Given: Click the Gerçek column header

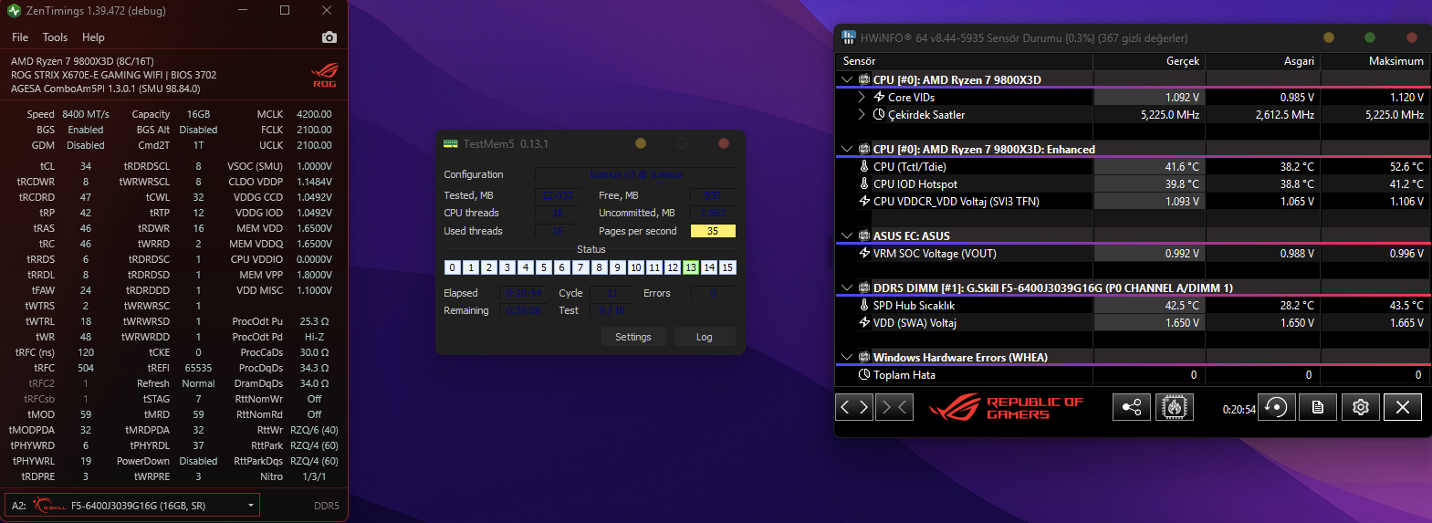Looking at the screenshot, I should [x=1149, y=61].
